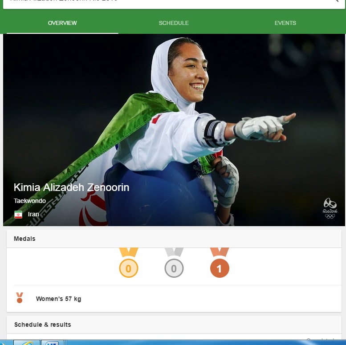Click the athlete name Kimia Alizadeh Zenoorin
346x345 pixels.
pyautogui.click(x=72, y=187)
